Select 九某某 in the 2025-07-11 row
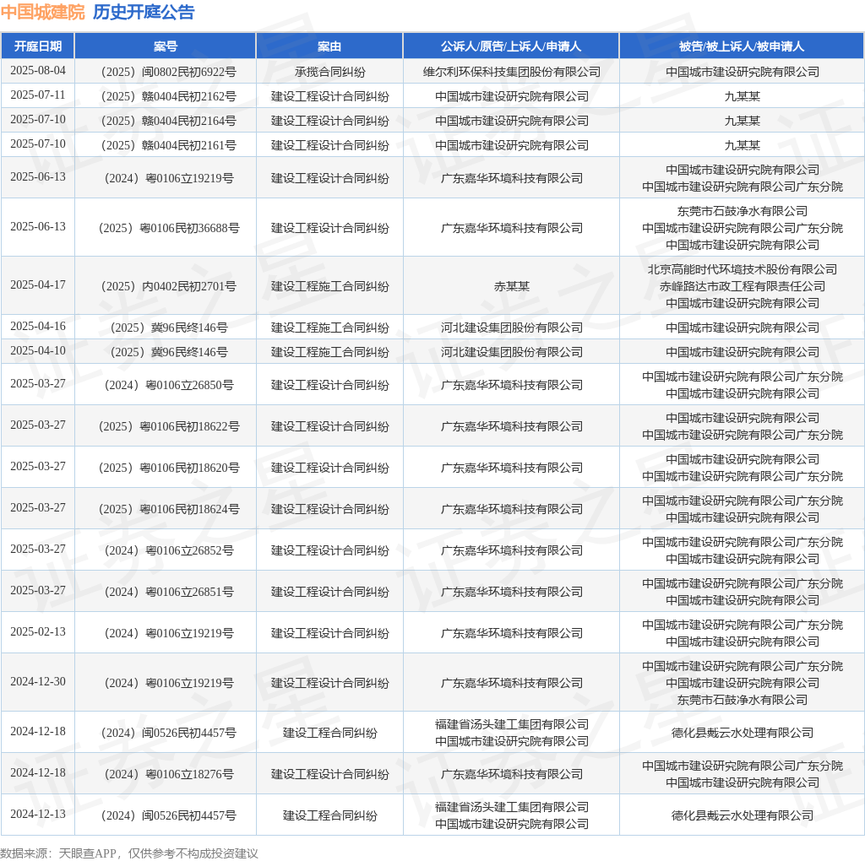 click(742, 96)
